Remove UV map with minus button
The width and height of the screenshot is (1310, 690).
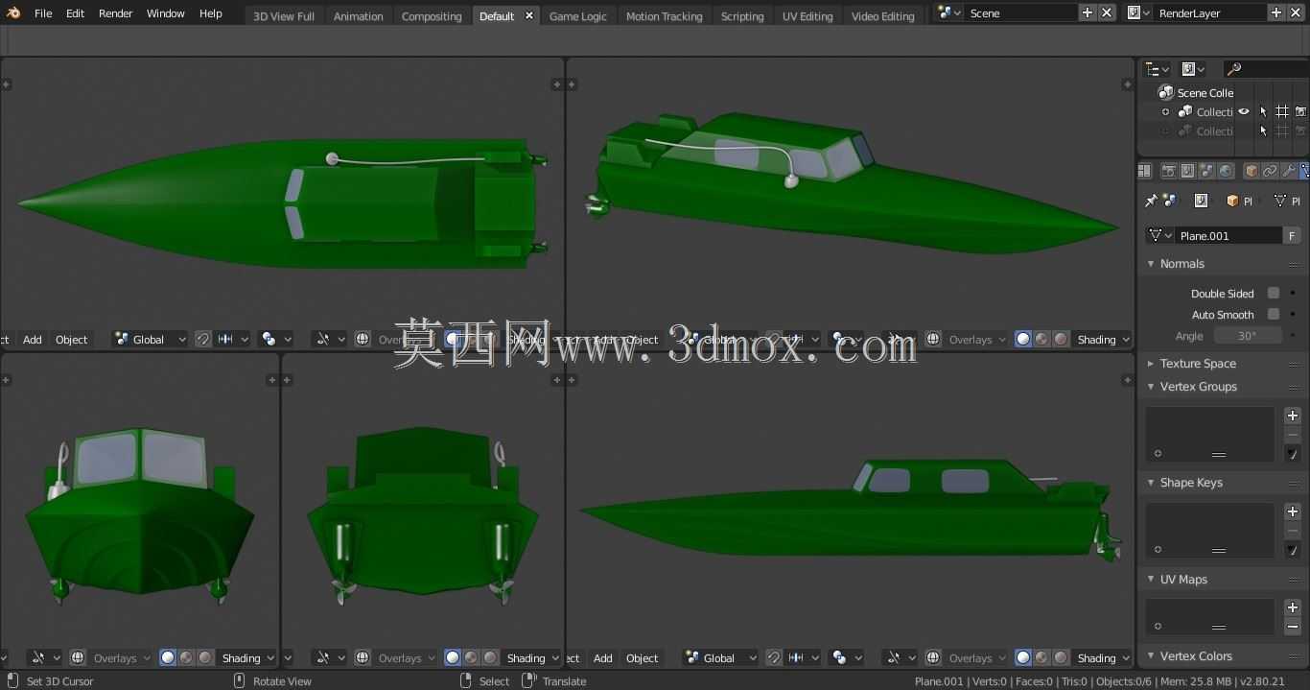pos(1293,627)
